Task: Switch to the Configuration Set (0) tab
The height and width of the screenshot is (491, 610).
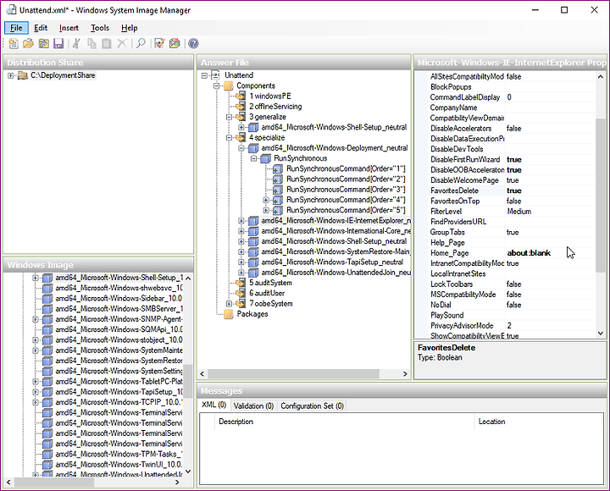Action: pos(312,405)
